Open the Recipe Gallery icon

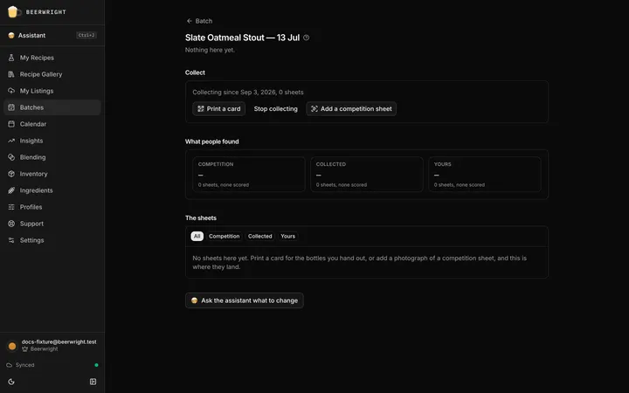11,74
